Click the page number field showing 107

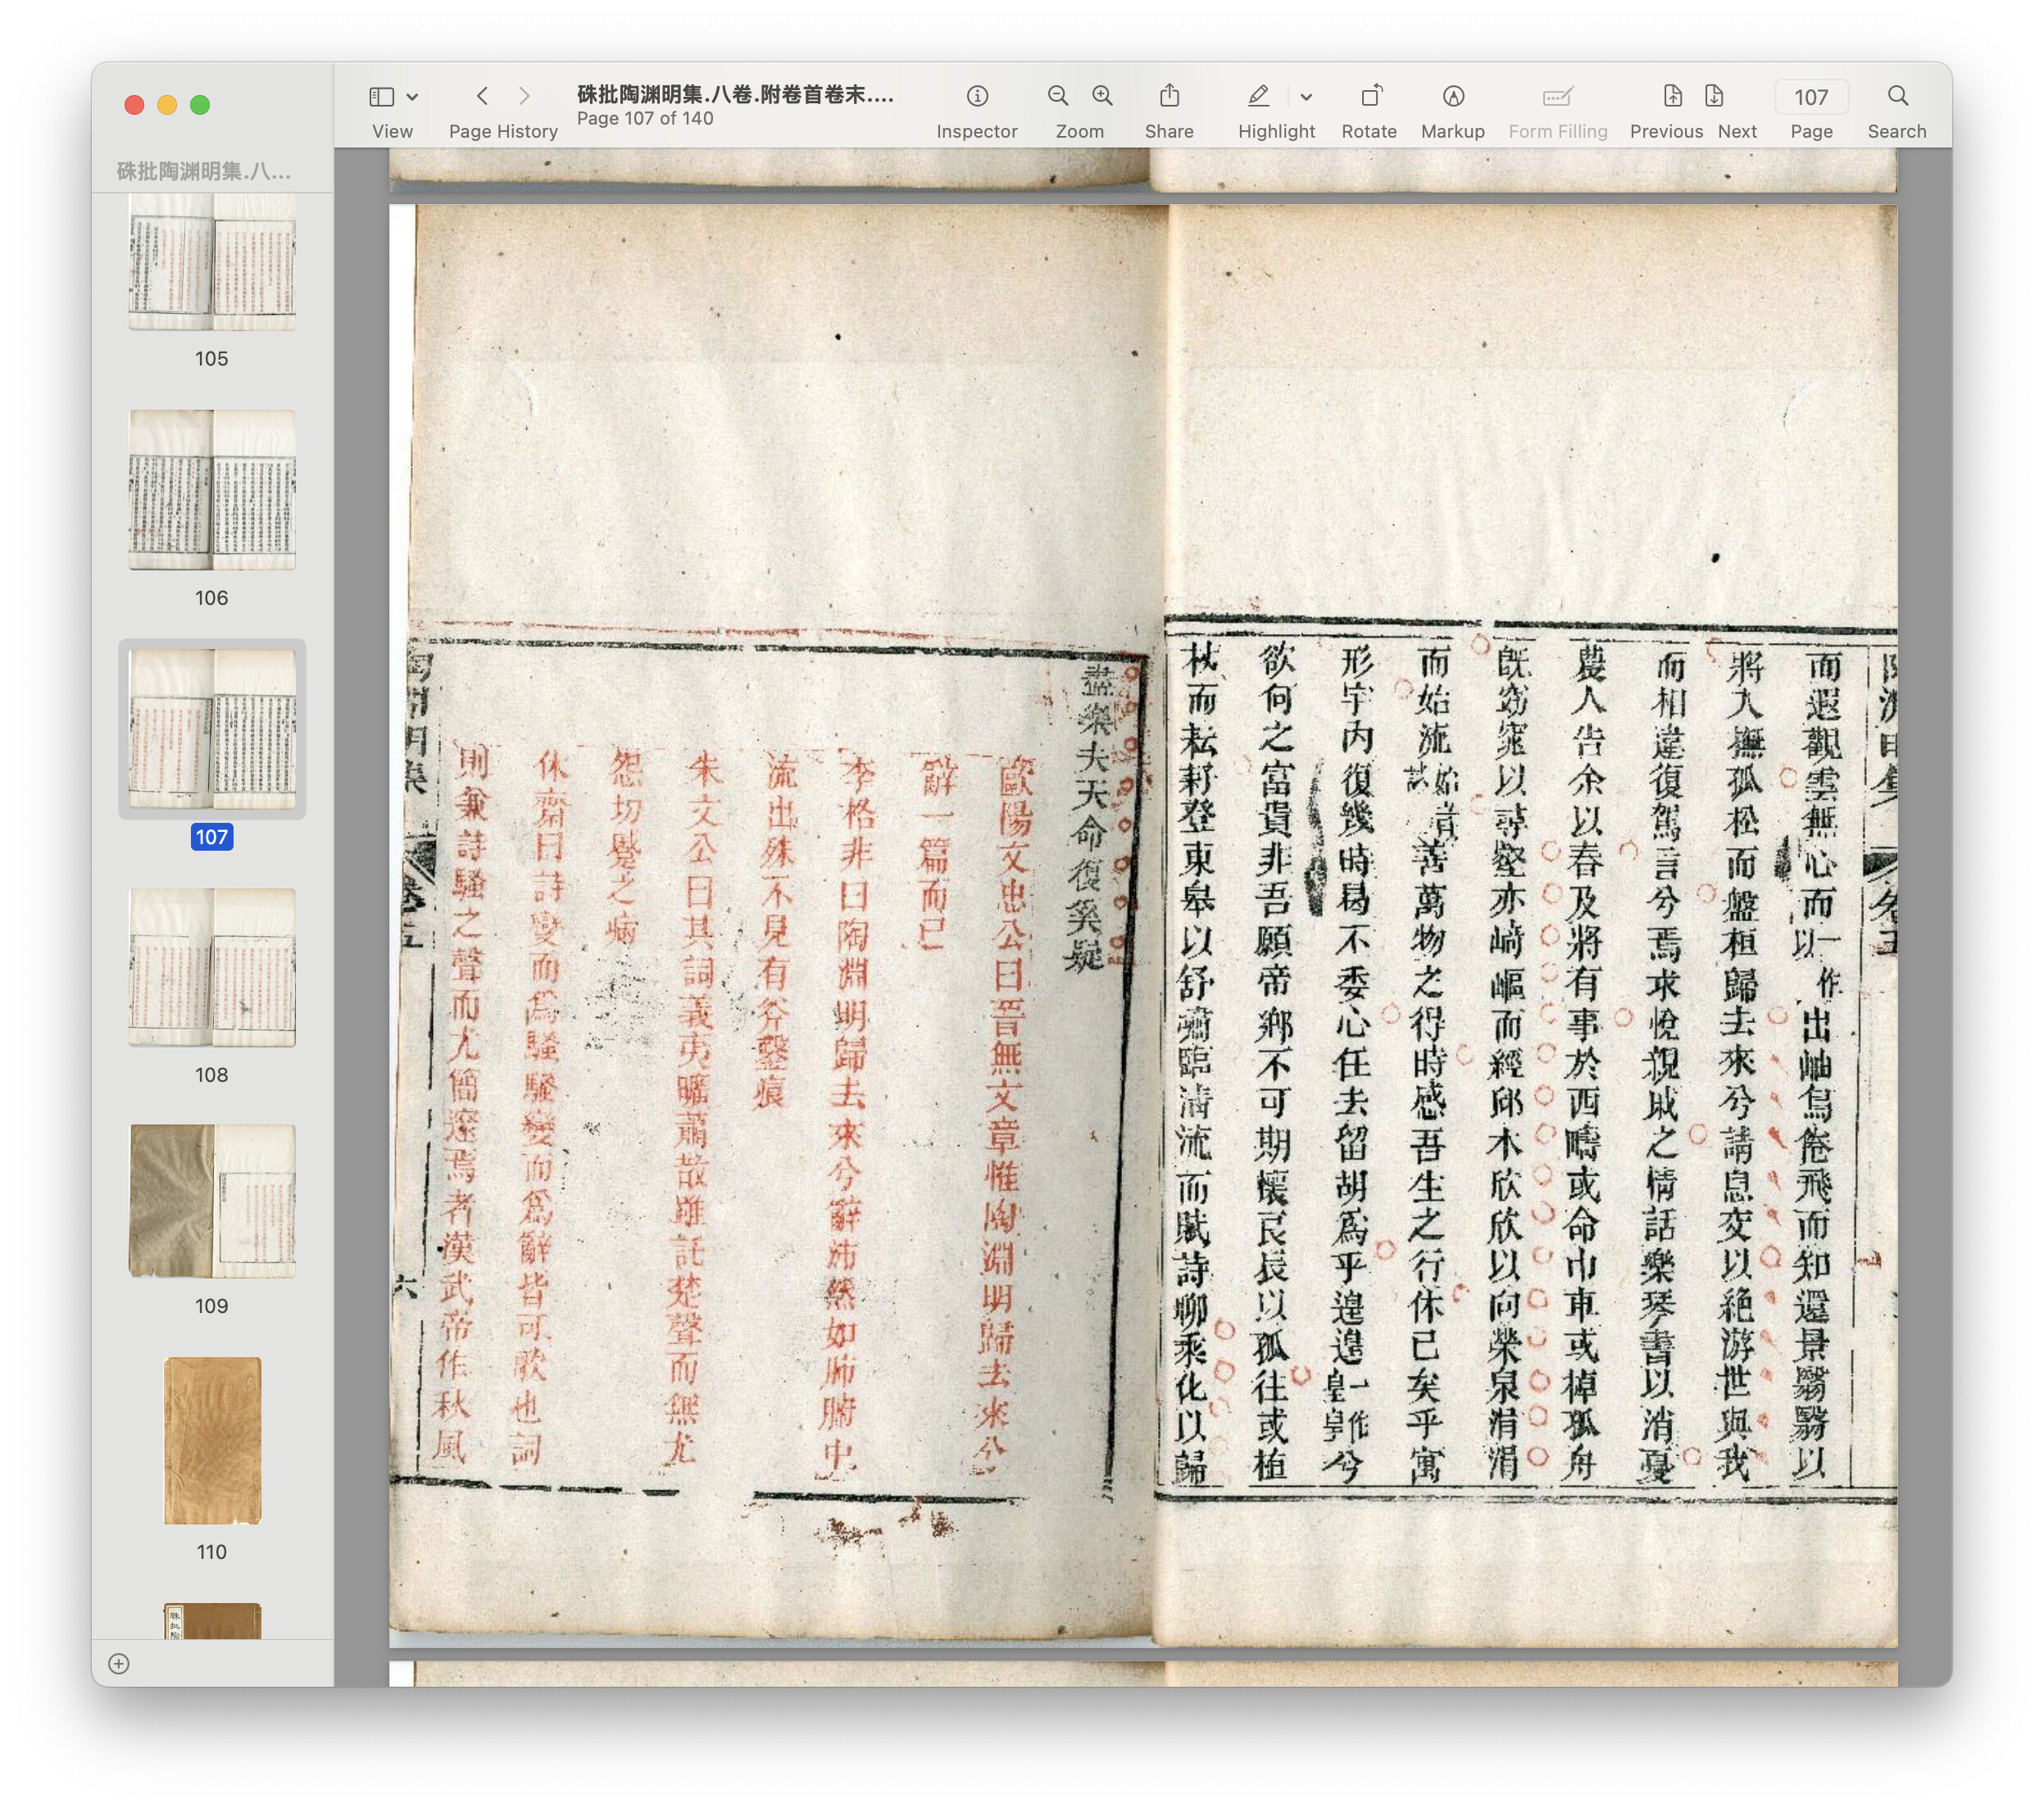pos(1810,97)
